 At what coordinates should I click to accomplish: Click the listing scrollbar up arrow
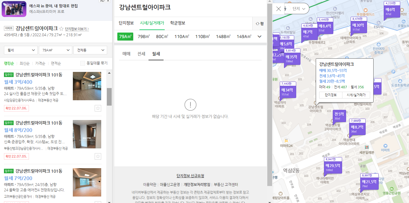point(109,73)
